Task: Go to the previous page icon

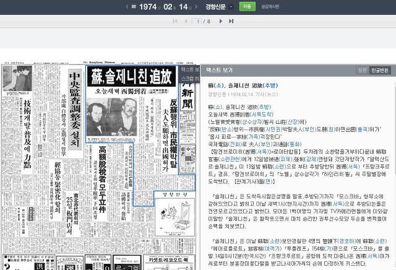Action: (x=186, y=21)
